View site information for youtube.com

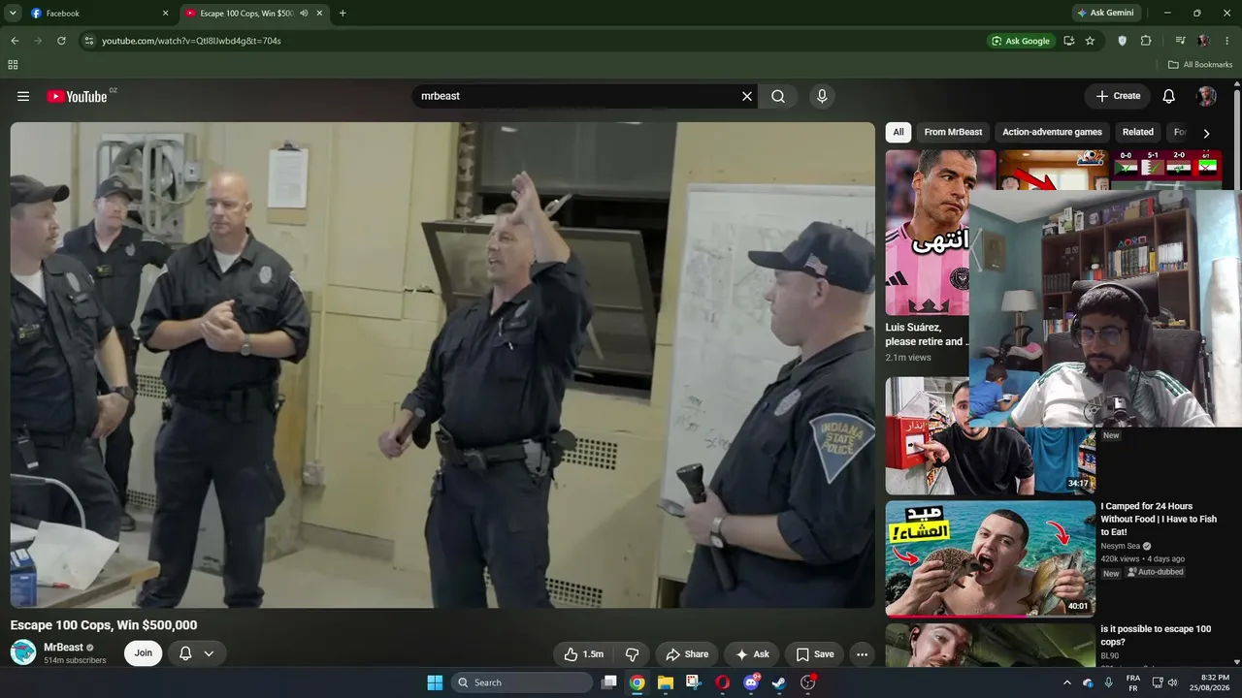click(88, 41)
